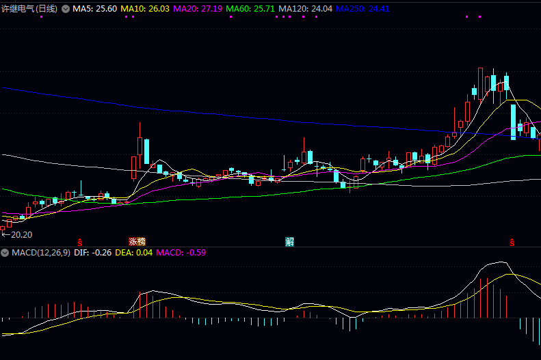Click the MACD(12,26,9) parameter label
Image resolution: width=541 pixels, height=360 pixels.
[41, 253]
